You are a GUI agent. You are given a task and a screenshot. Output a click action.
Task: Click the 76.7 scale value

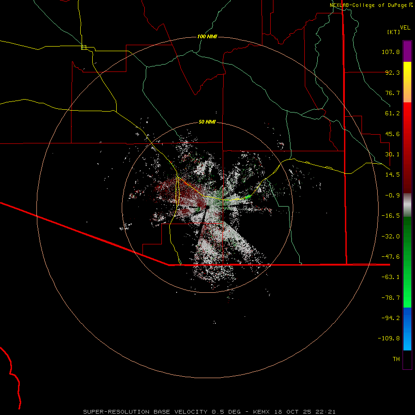(x=392, y=93)
